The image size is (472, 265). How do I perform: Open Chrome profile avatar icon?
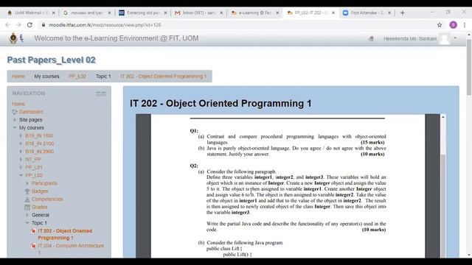454,25
